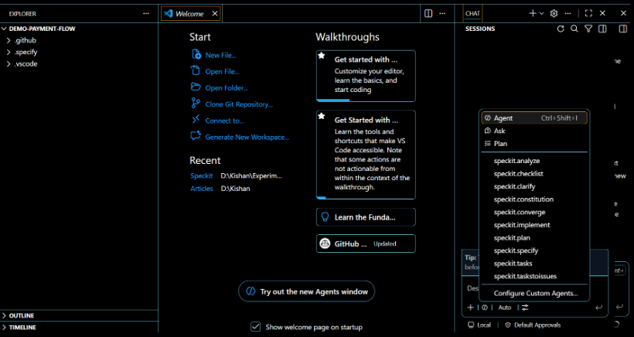634x337 pixels.
Task: Click the split editor right icon
Action: point(428,13)
